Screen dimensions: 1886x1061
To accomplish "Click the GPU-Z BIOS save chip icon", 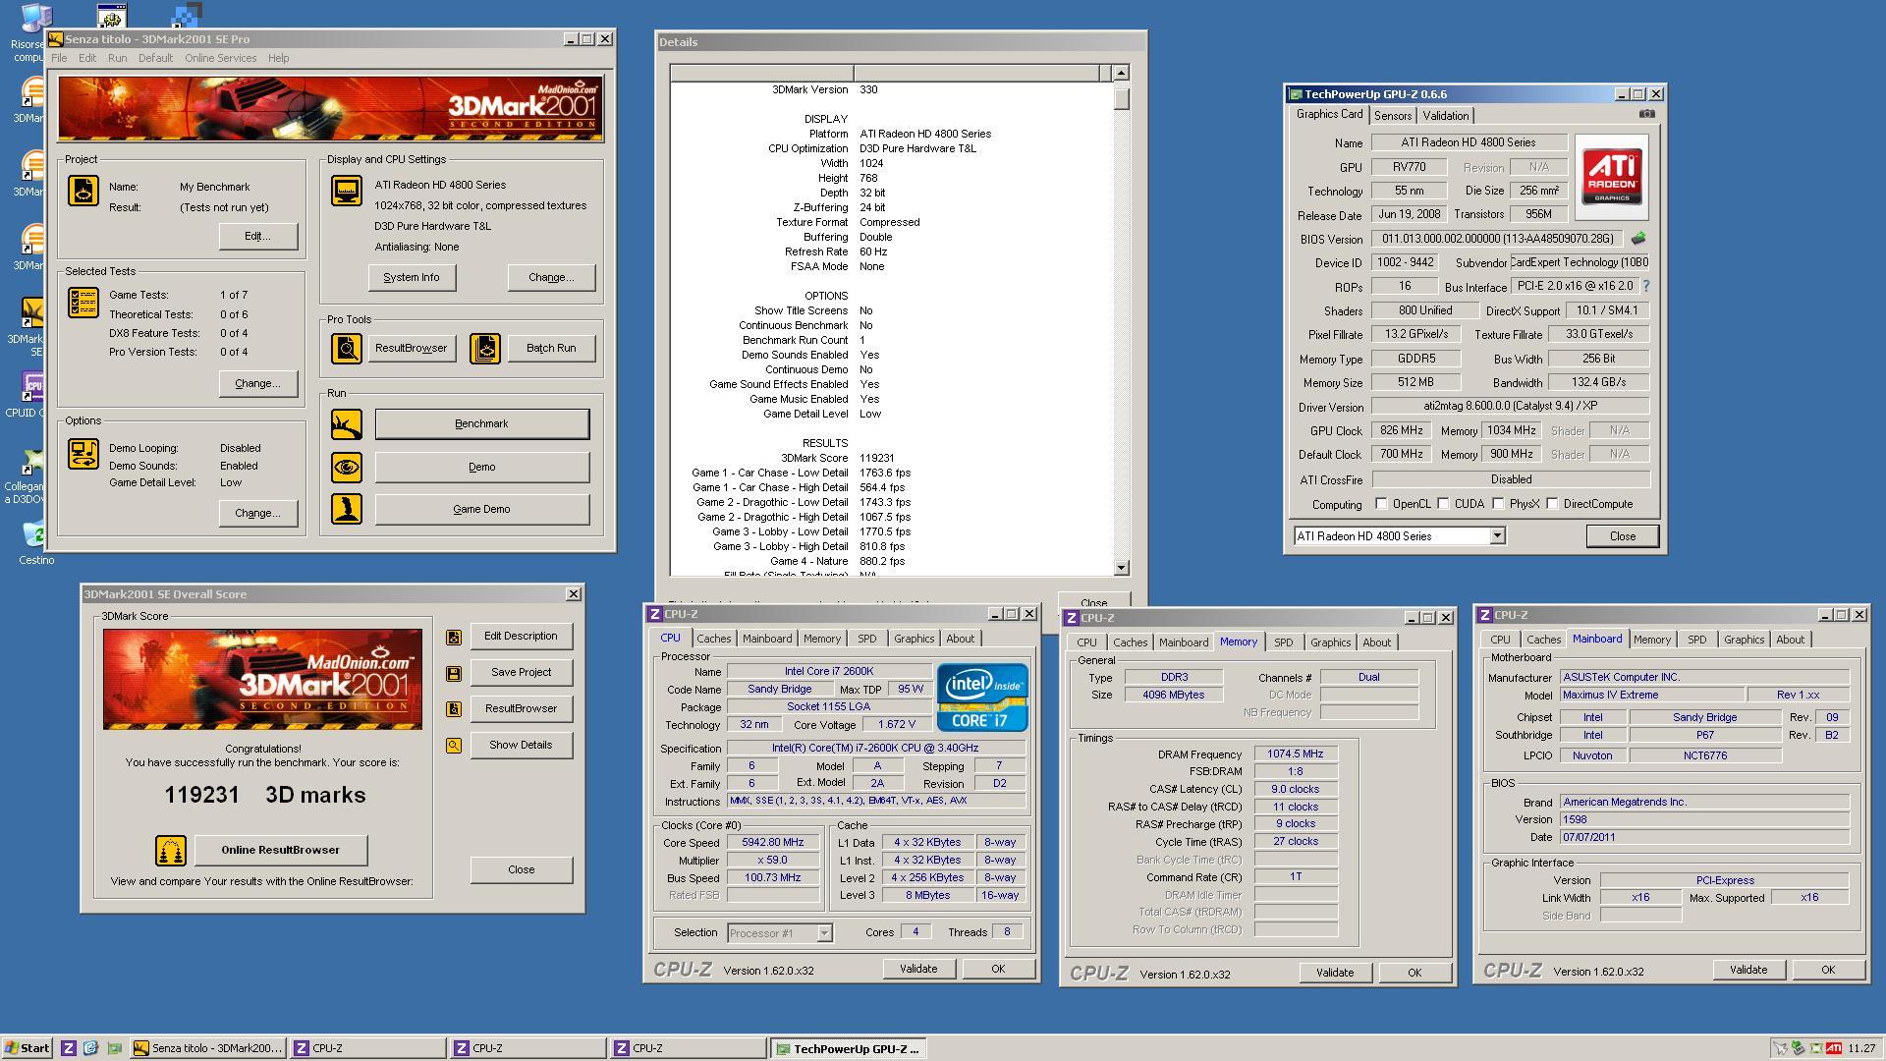I will pyautogui.click(x=1637, y=239).
